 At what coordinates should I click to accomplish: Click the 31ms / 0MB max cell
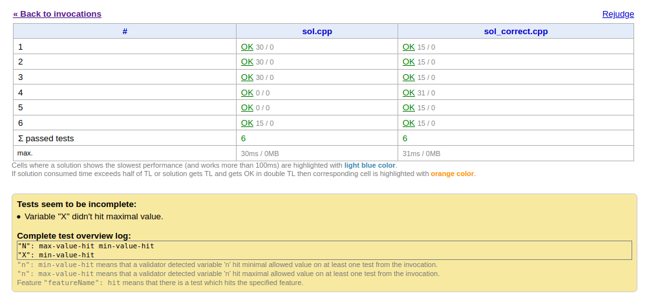pyautogui.click(x=421, y=154)
